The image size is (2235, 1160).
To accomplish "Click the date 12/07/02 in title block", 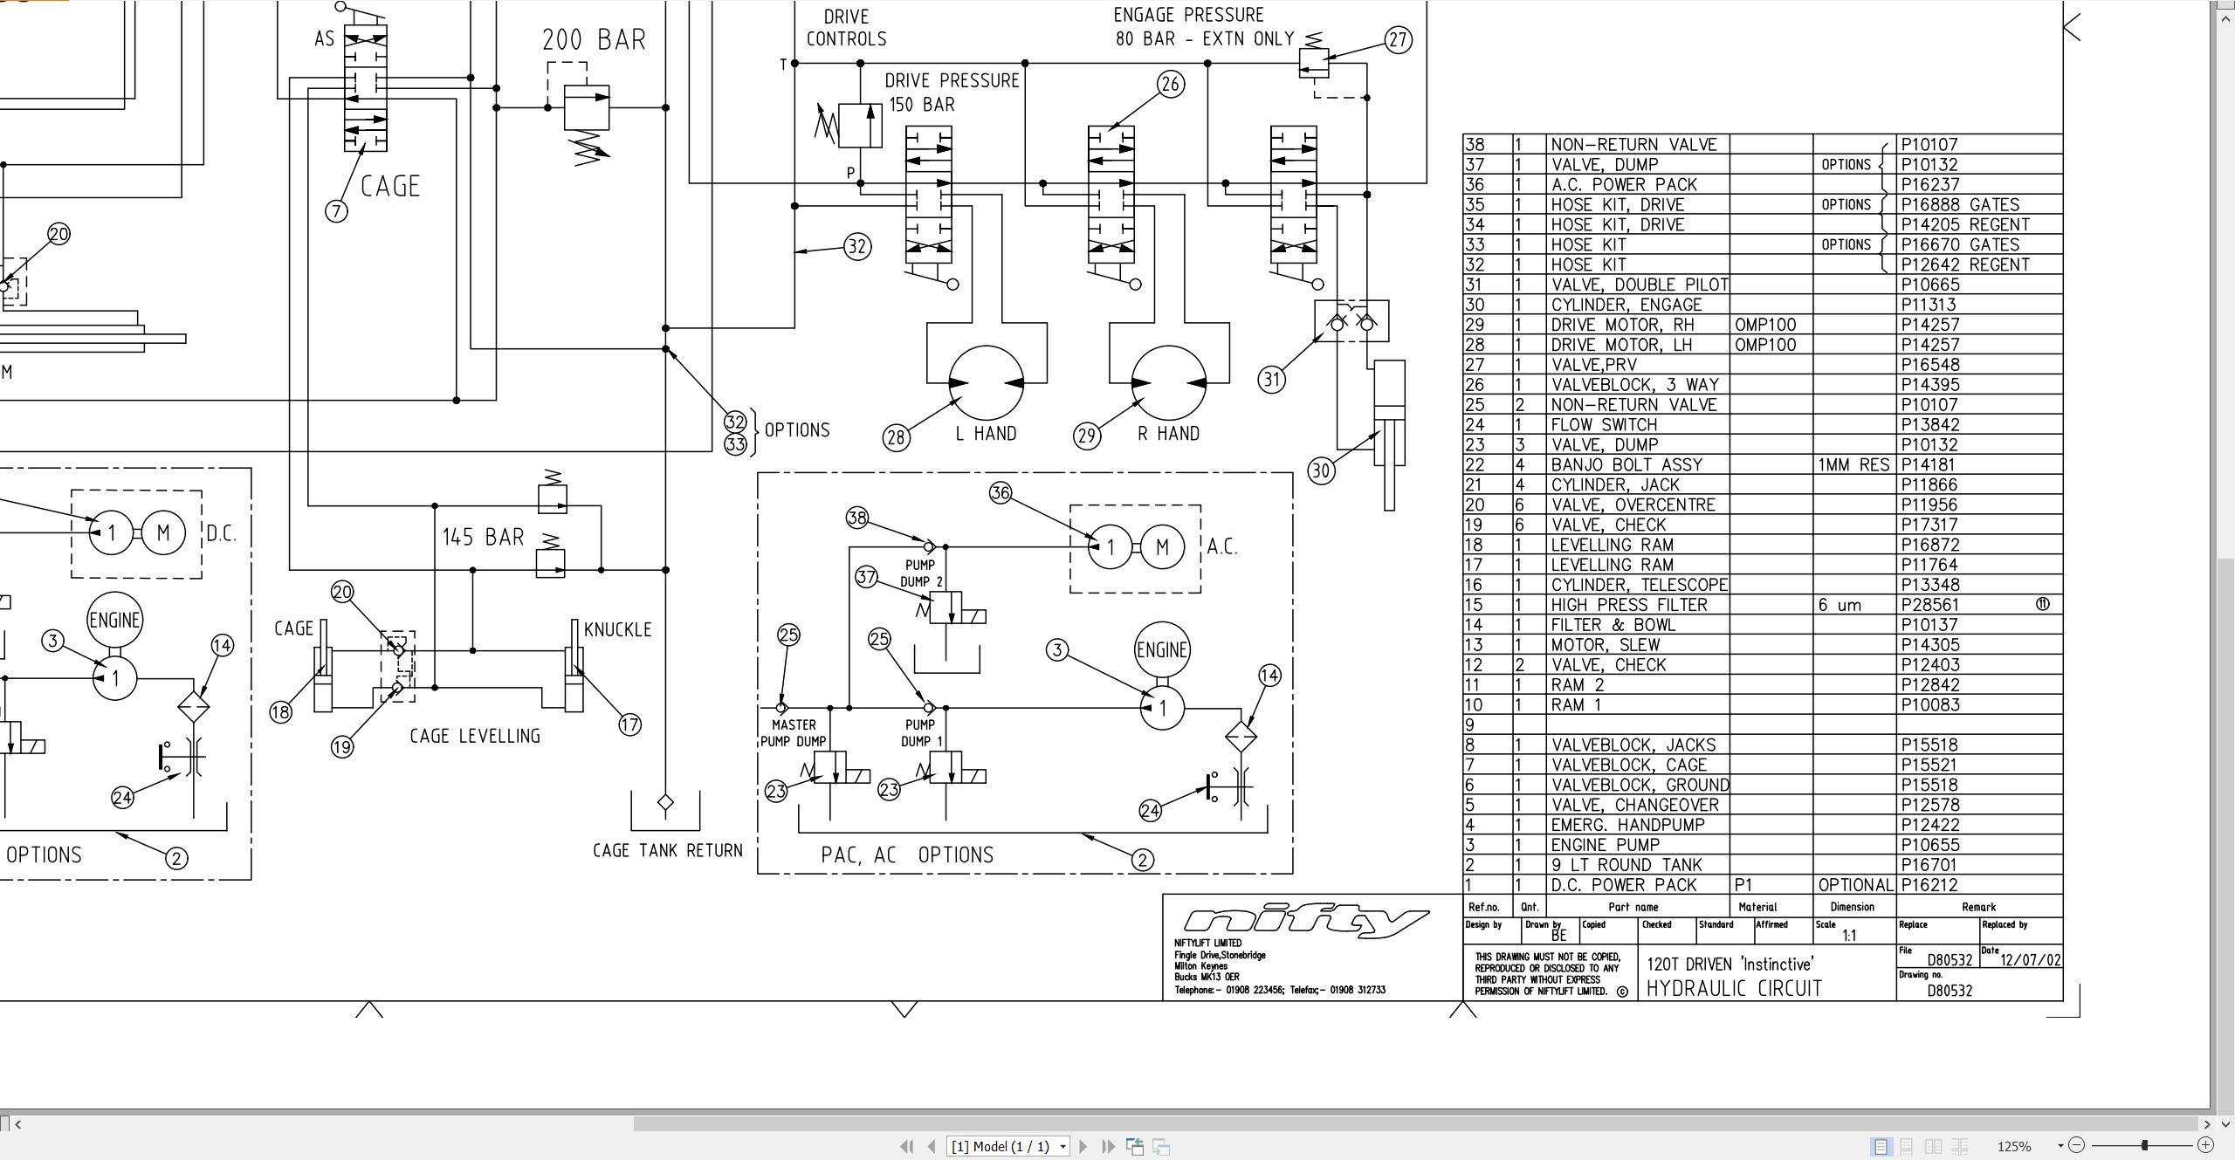I will (2031, 960).
